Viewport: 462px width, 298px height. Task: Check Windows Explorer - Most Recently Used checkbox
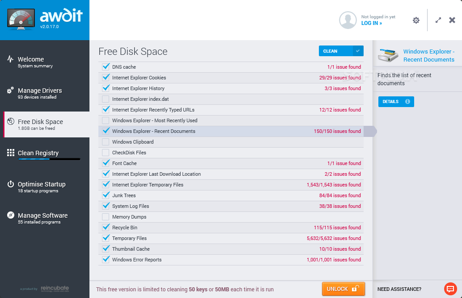[x=106, y=120]
